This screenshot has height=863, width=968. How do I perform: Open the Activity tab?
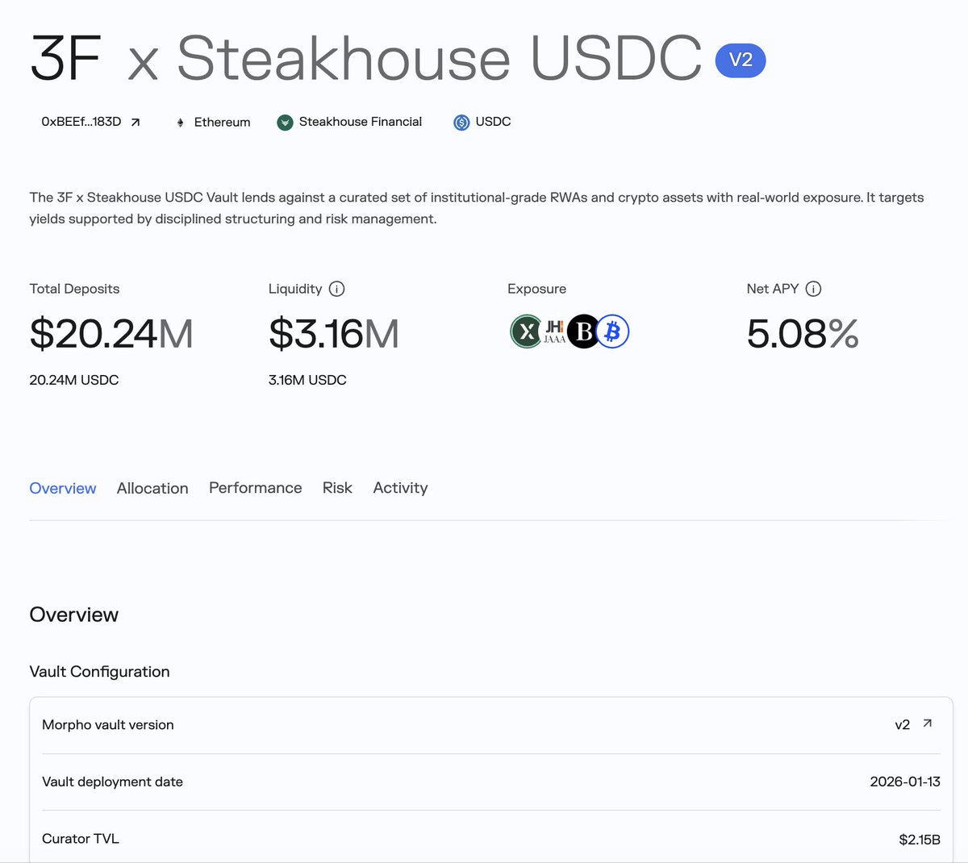[x=400, y=488]
